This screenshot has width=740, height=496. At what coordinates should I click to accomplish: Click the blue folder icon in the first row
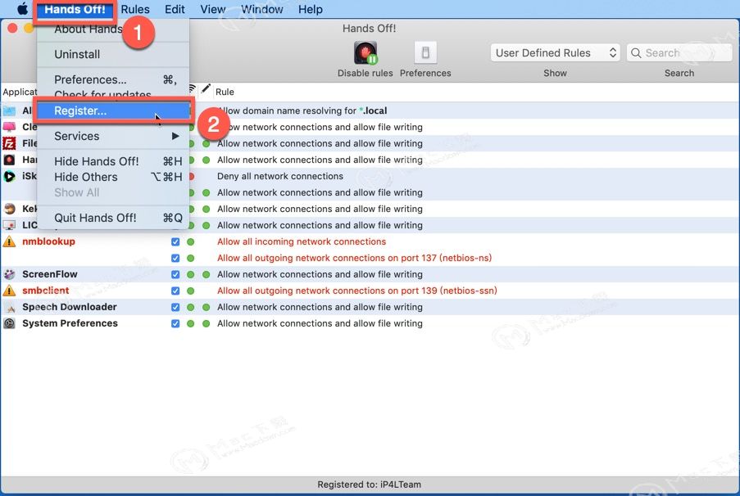[x=9, y=110]
